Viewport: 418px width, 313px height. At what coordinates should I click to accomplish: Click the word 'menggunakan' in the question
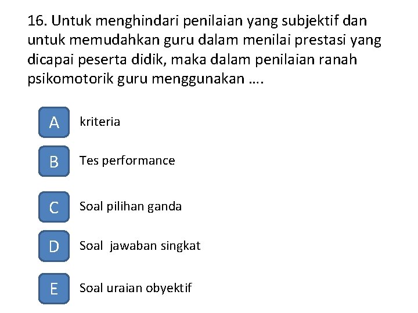[198, 79]
